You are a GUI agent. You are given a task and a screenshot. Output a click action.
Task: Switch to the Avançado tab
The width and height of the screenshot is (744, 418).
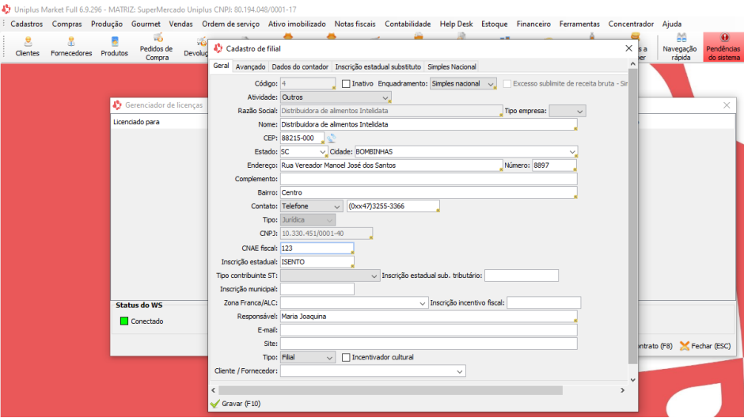(x=251, y=67)
